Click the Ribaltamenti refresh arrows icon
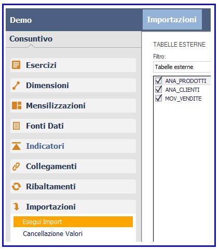The image size is (219, 250). coord(16,187)
